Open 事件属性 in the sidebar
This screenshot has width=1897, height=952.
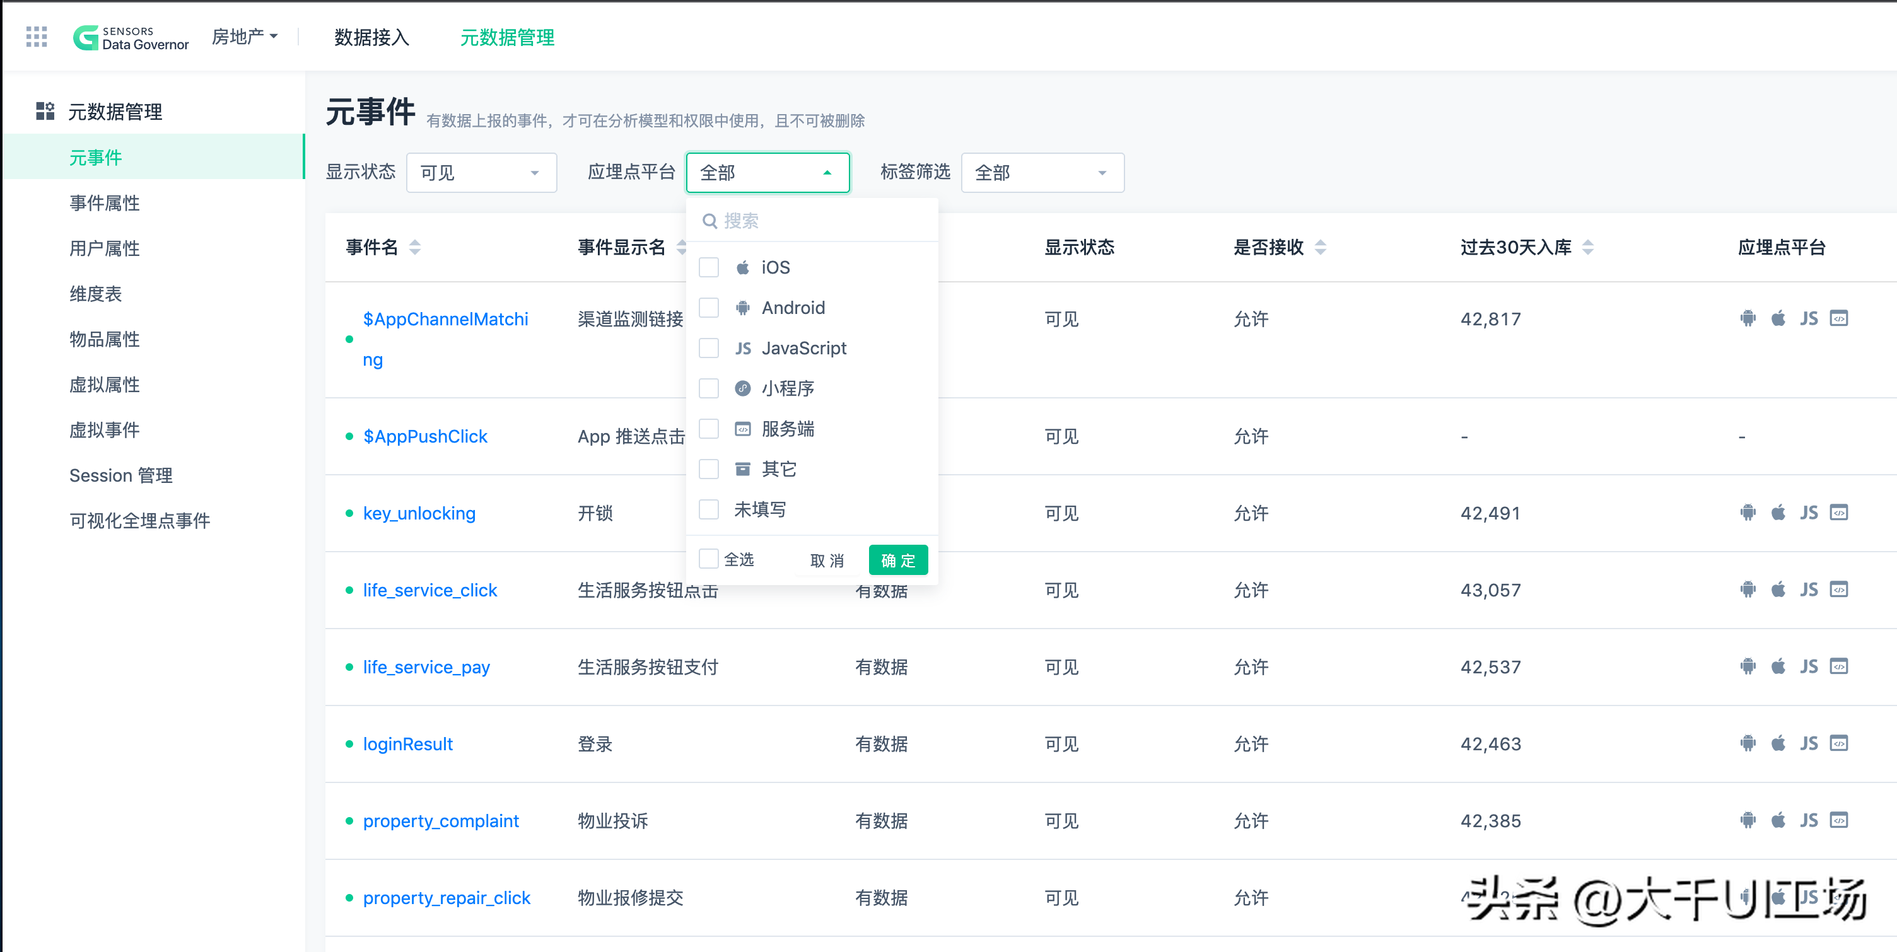point(105,203)
